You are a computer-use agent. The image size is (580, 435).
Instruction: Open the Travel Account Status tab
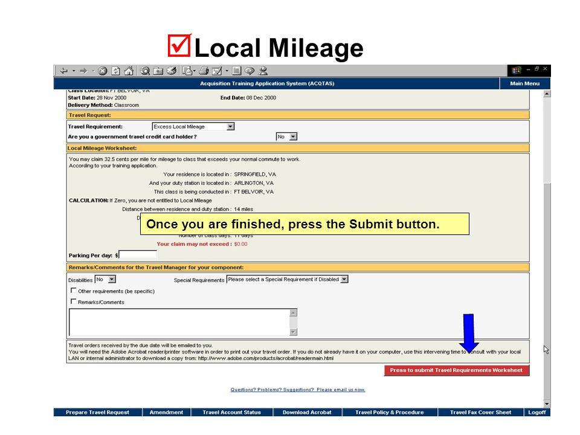click(231, 412)
